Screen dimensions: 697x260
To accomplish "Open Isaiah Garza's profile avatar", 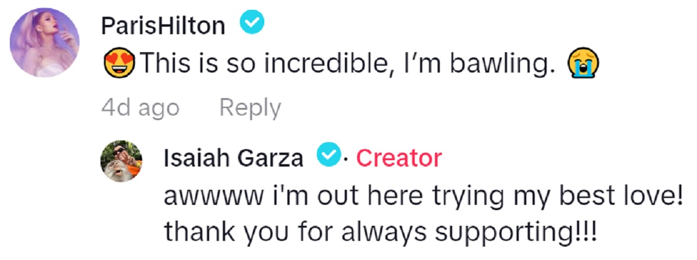I will click(x=122, y=161).
